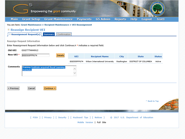Open the Payments menu
The width and height of the screenshot is (185, 139).
(84, 19)
